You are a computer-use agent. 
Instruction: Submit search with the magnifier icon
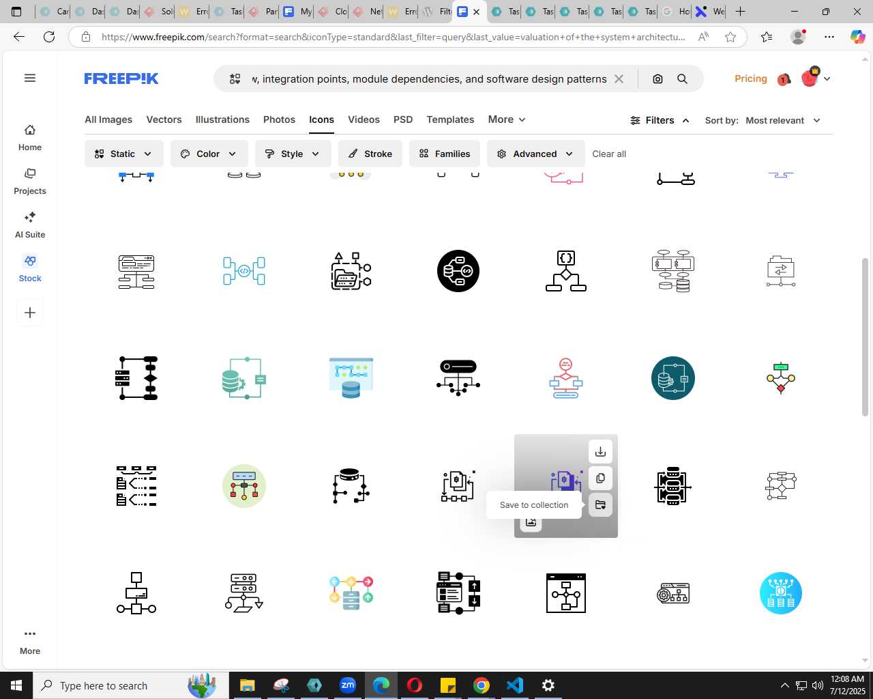tap(682, 79)
